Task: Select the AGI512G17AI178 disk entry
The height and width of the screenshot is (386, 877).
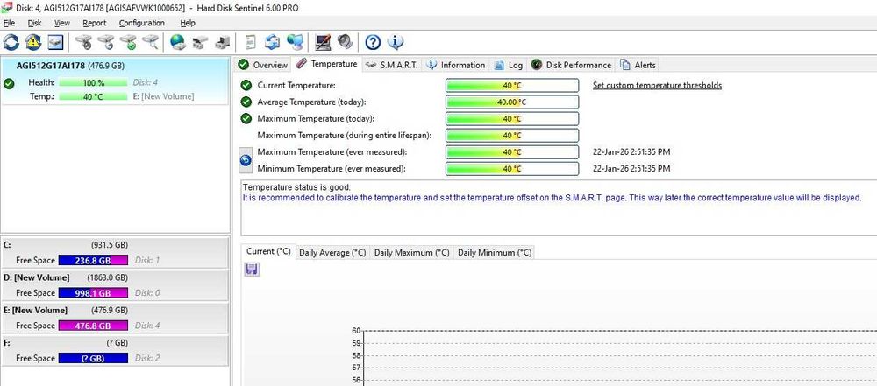Action: pos(115,81)
